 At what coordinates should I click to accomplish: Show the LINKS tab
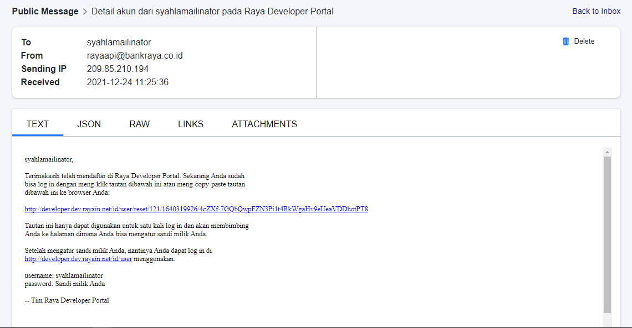[x=190, y=124]
